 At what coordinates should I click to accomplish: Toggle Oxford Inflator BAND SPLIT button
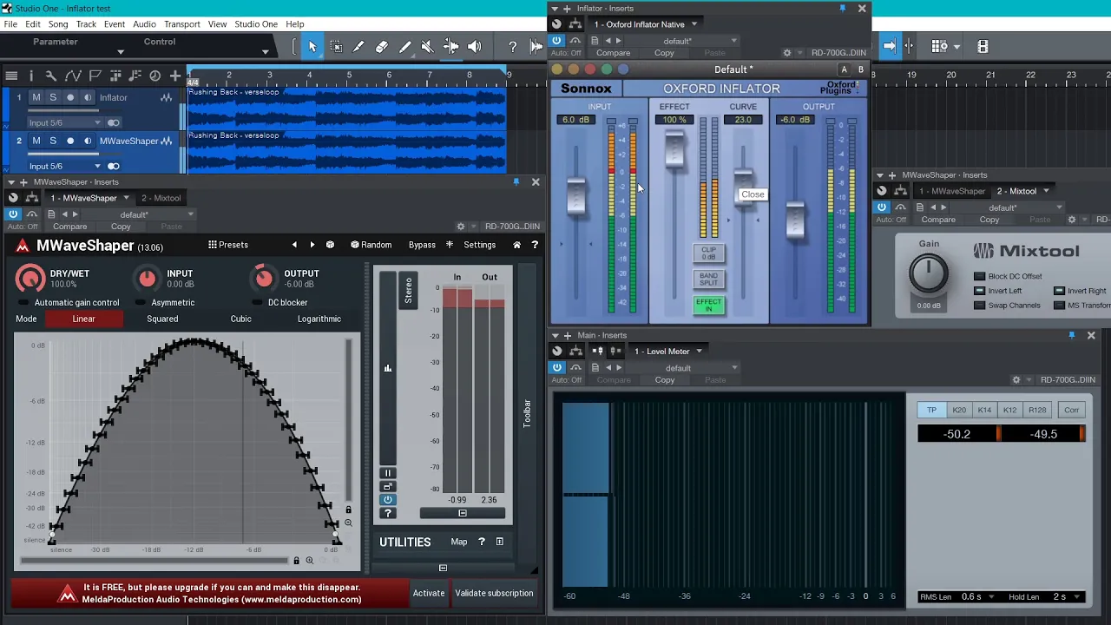click(708, 280)
